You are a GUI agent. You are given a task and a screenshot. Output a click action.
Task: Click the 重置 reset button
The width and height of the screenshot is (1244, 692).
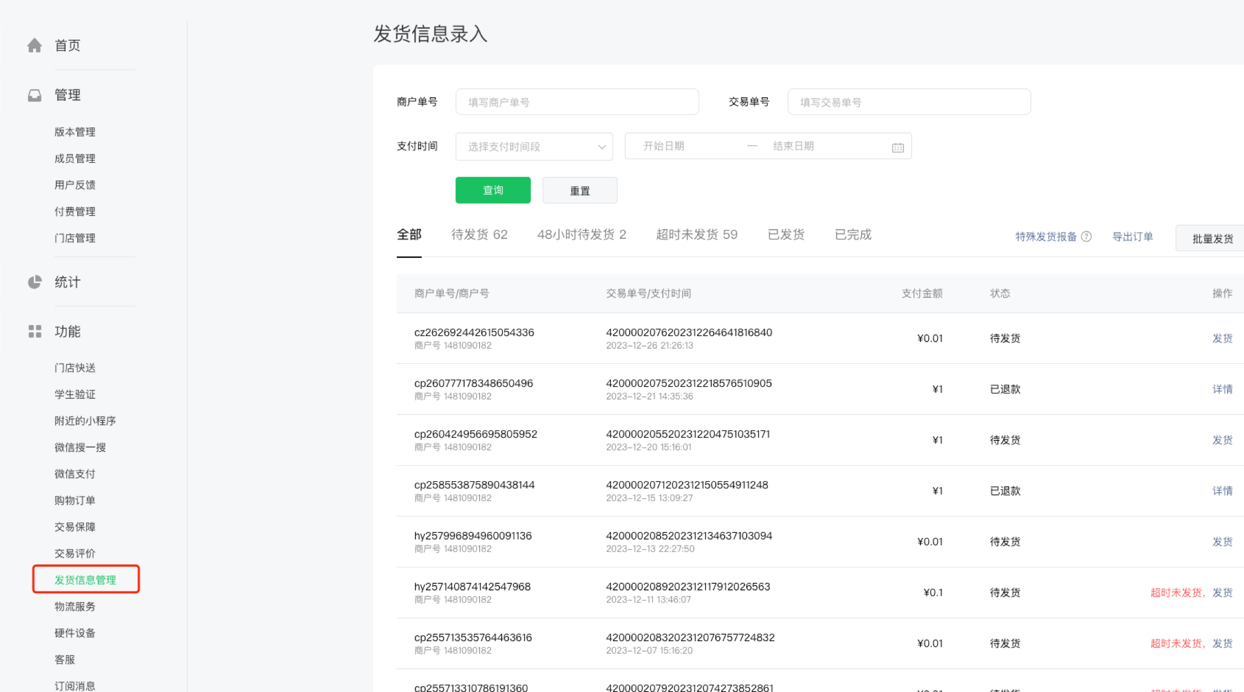point(580,190)
